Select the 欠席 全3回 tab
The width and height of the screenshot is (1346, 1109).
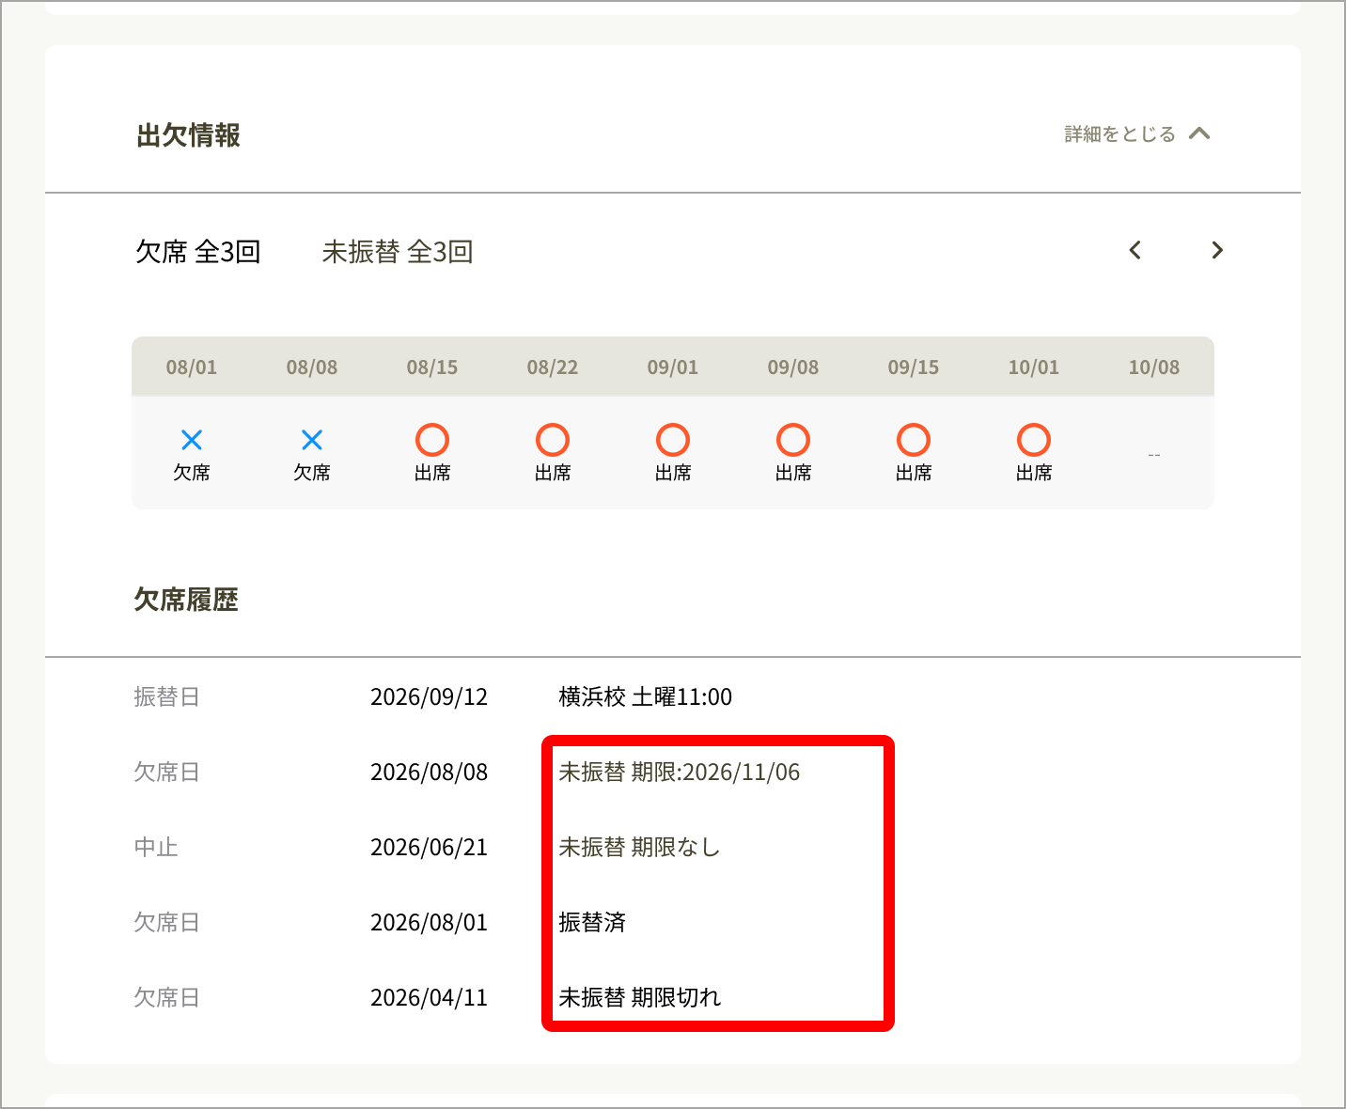(198, 252)
